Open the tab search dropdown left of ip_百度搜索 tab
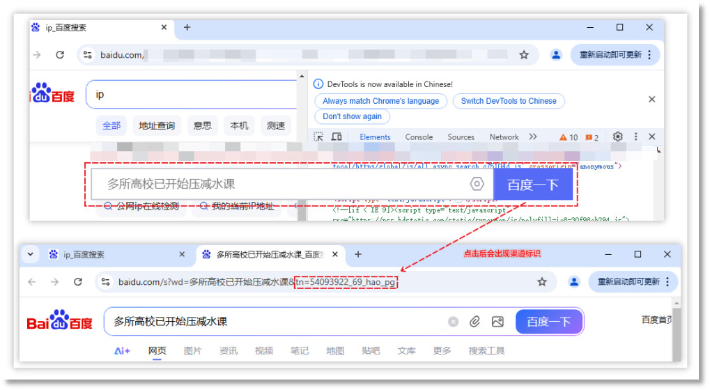 click(x=30, y=255)
